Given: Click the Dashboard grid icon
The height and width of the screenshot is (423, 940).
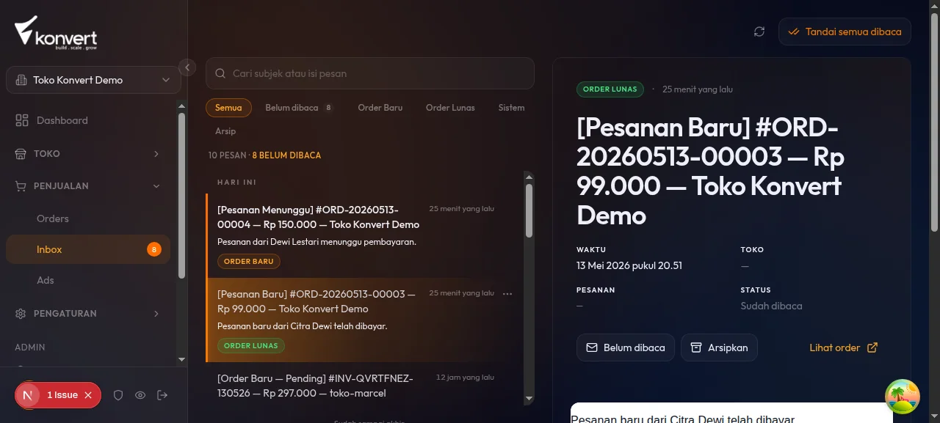Looking at the screenshot, I should (21, 120).
